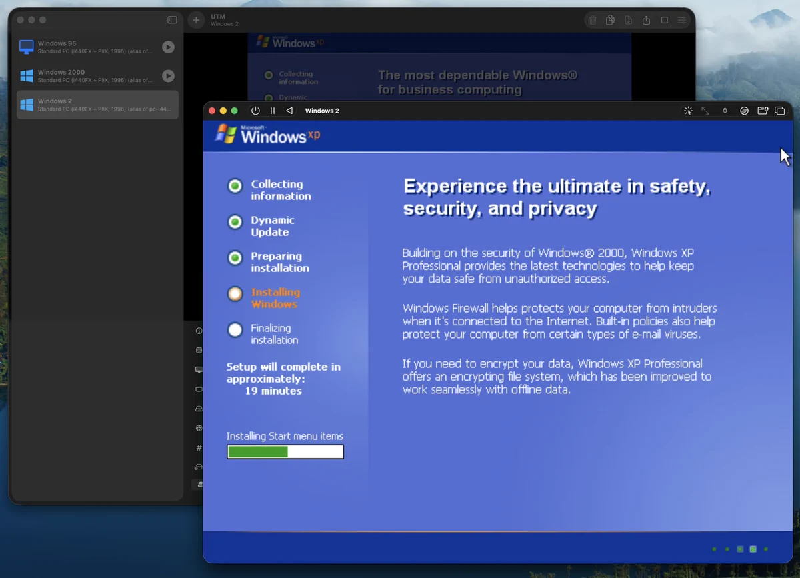The width and height of the screenshot is (800, 578).
Task: Toggle the UTM sidebar visibility icon
Action: pos(172,20)
